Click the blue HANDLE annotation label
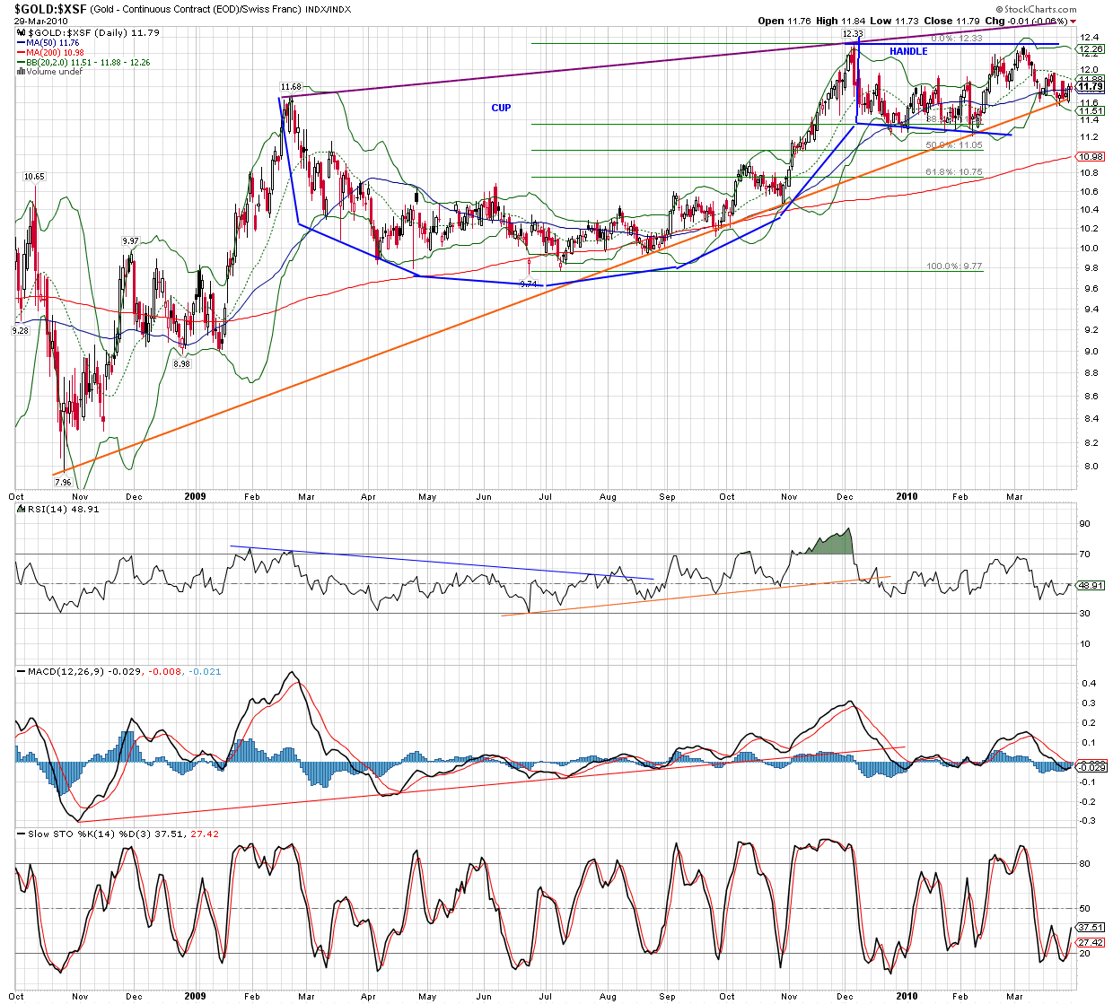This screenshot has width=1113, height=1004. [x=908, y=51]
